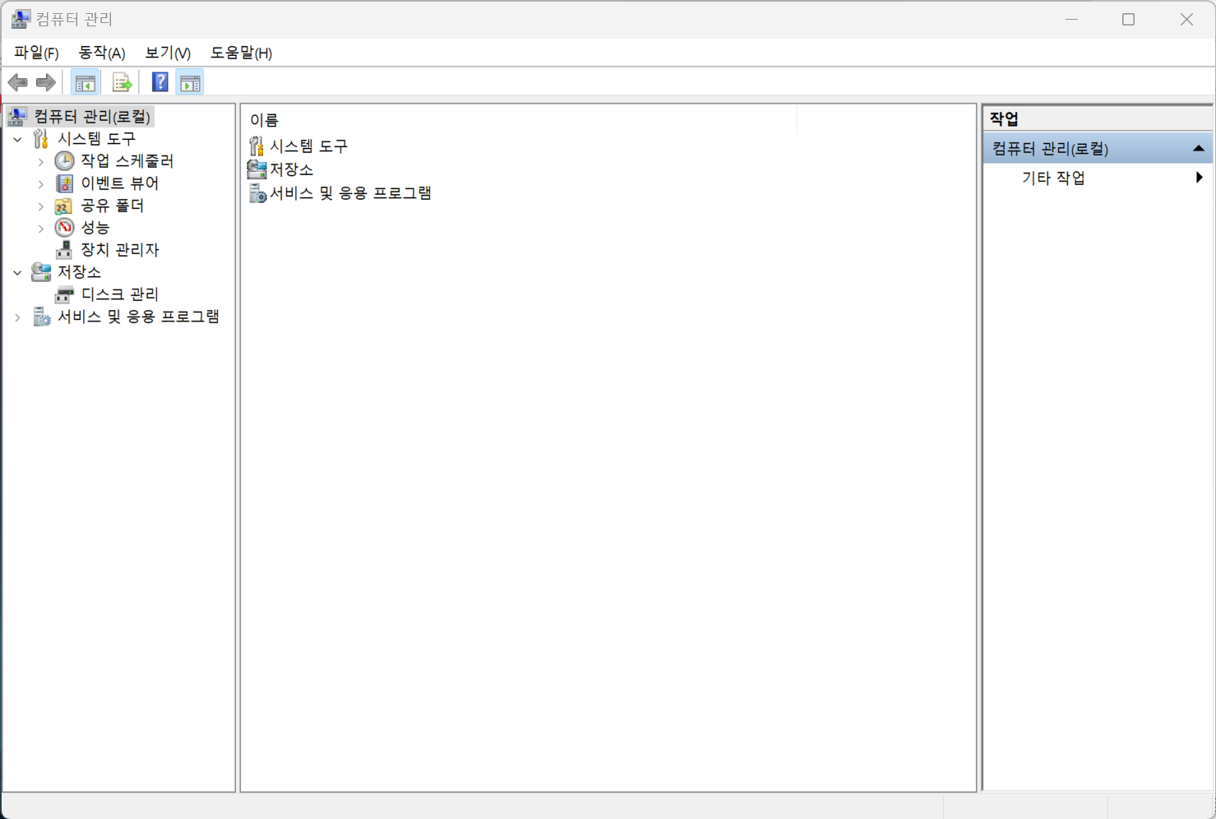Click 서비스 및 응용 프로그램 icon in center list
This screenshot has height=819, width=1216.
(257, 194)
